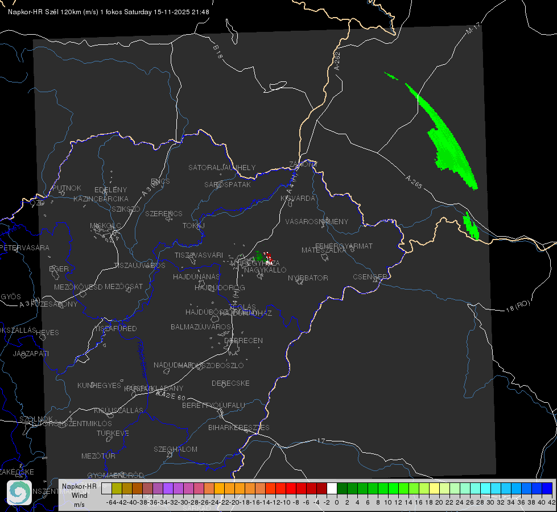The height and width of the screenshot is (512, 557).
Task: Click the MEZŐTÚR label
Action: [98, 456]
